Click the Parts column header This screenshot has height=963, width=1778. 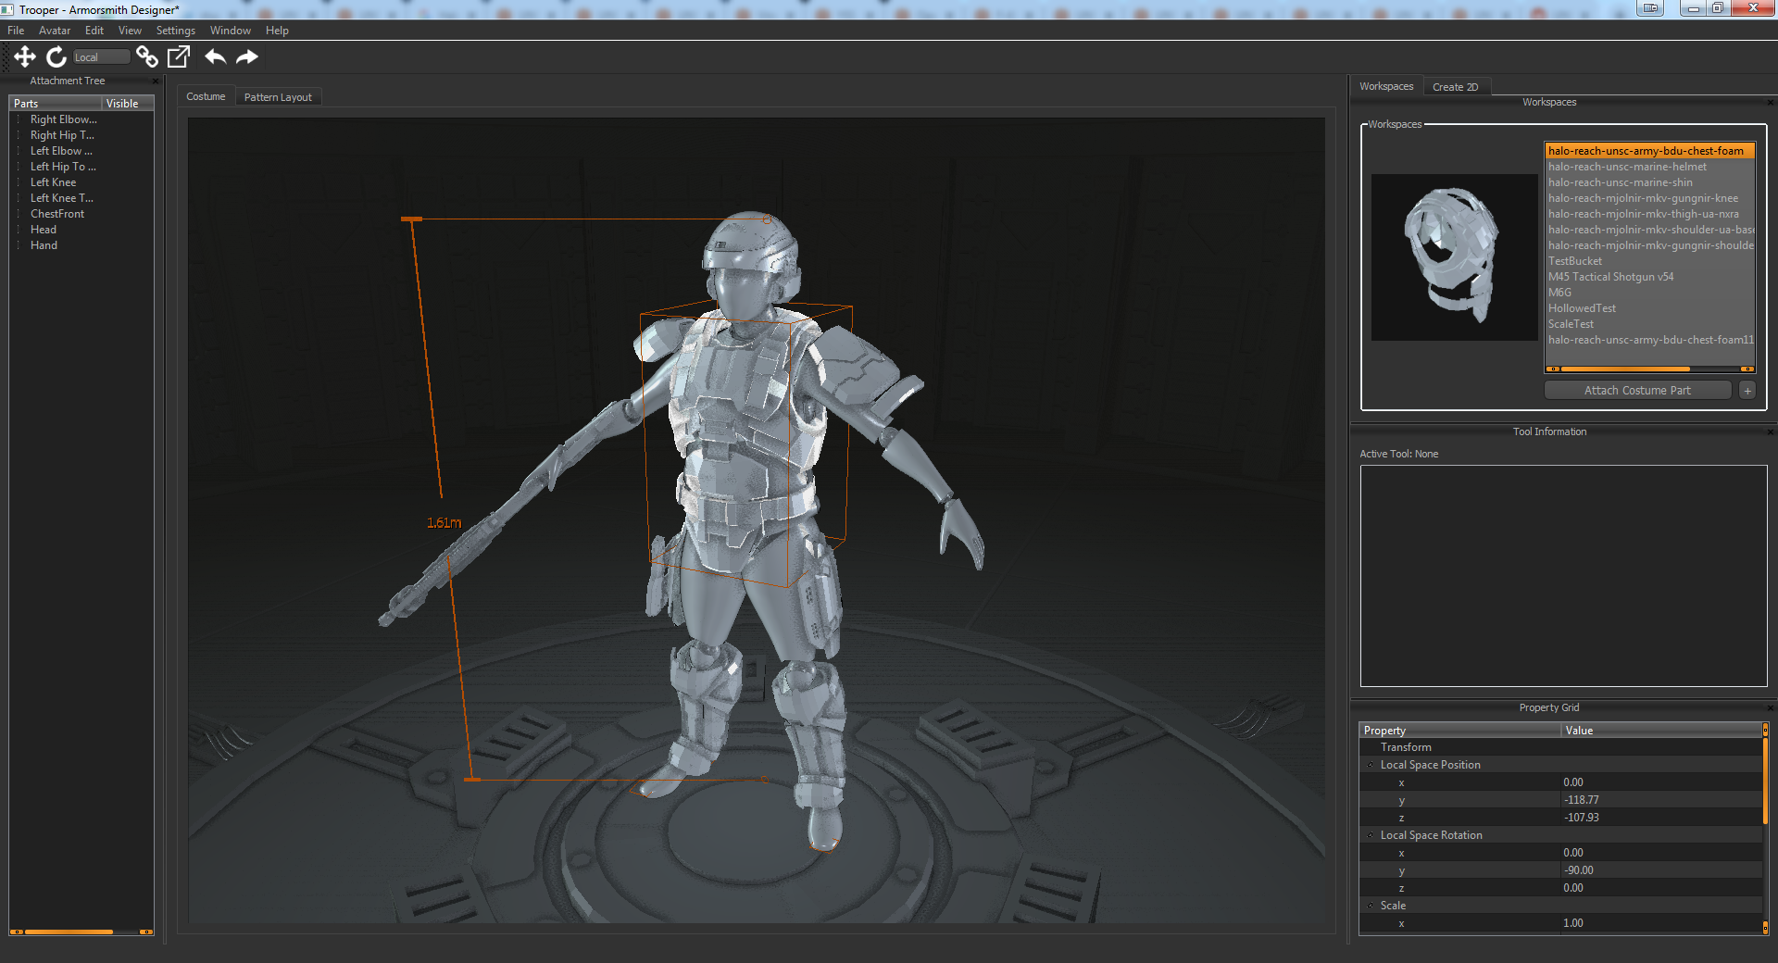coord(56,104)
